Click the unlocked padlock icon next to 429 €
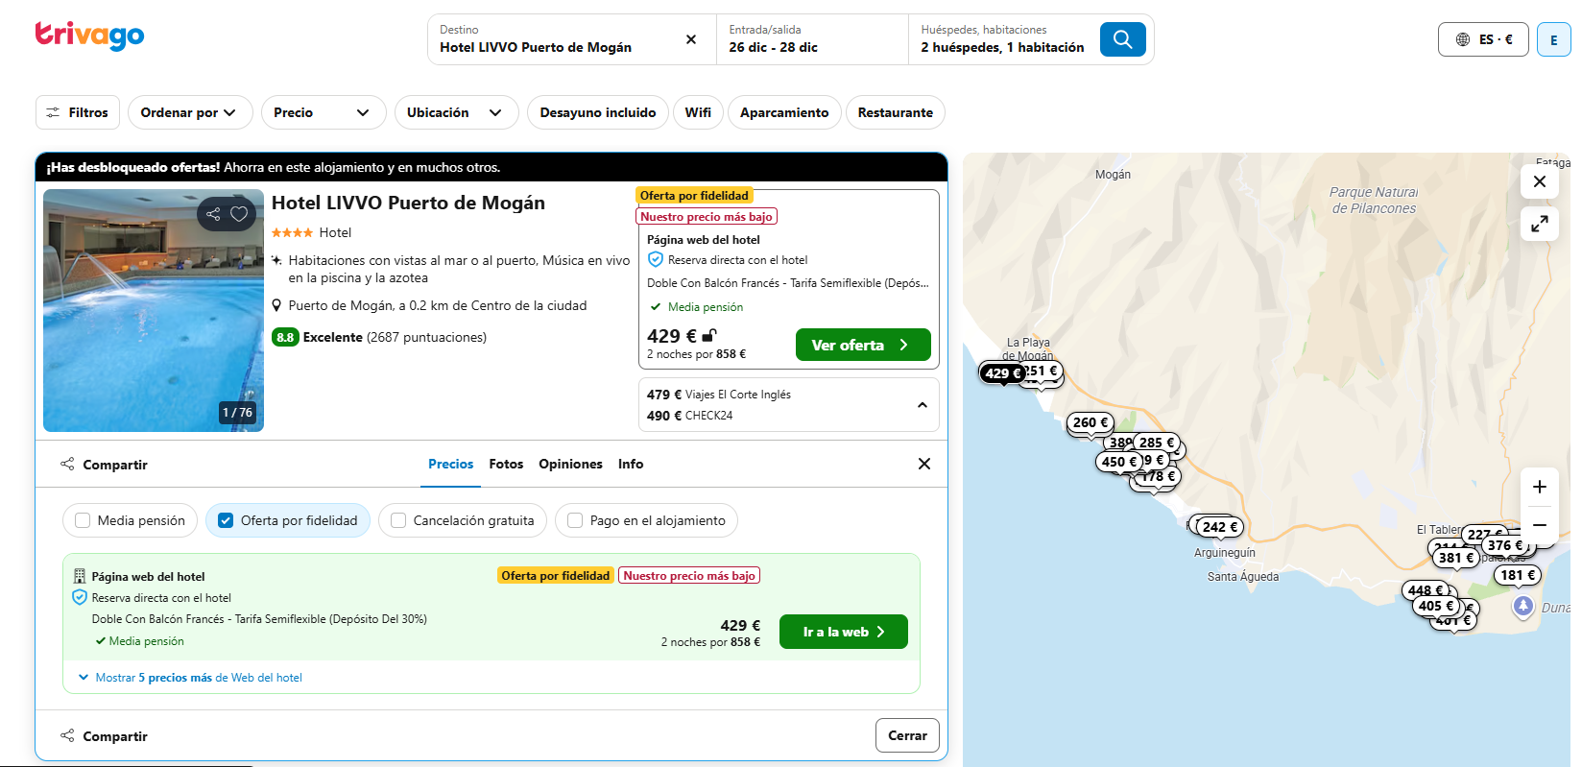1582x767 pixels. point(709,335)
